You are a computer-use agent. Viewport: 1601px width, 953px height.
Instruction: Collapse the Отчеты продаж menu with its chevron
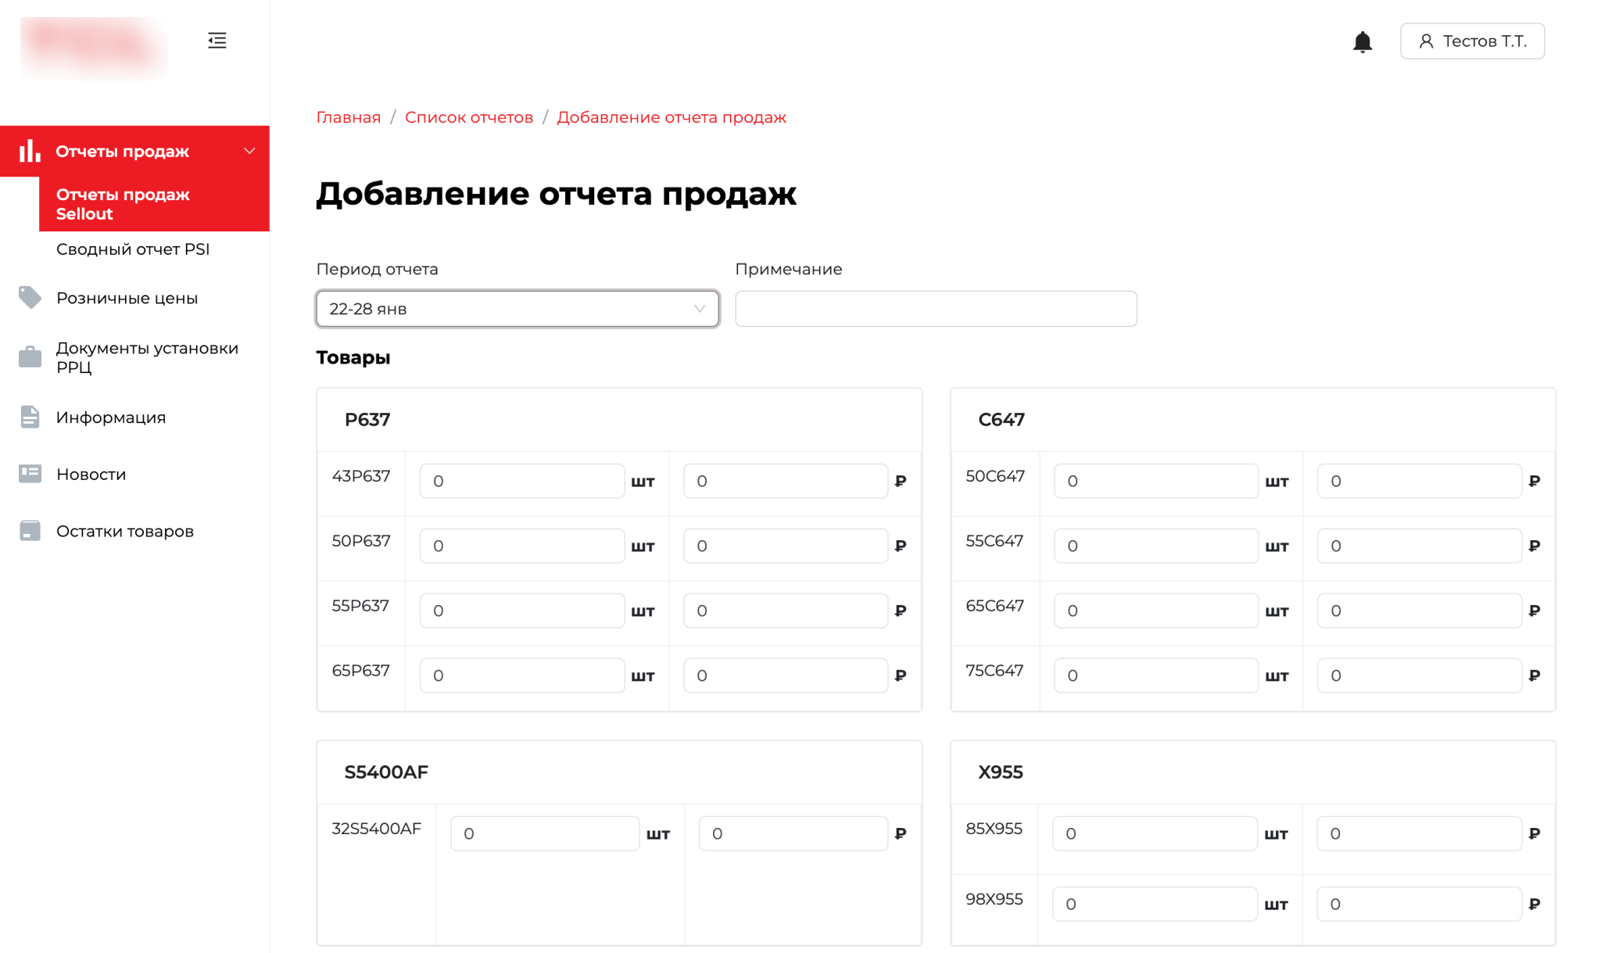pos(249,150)
